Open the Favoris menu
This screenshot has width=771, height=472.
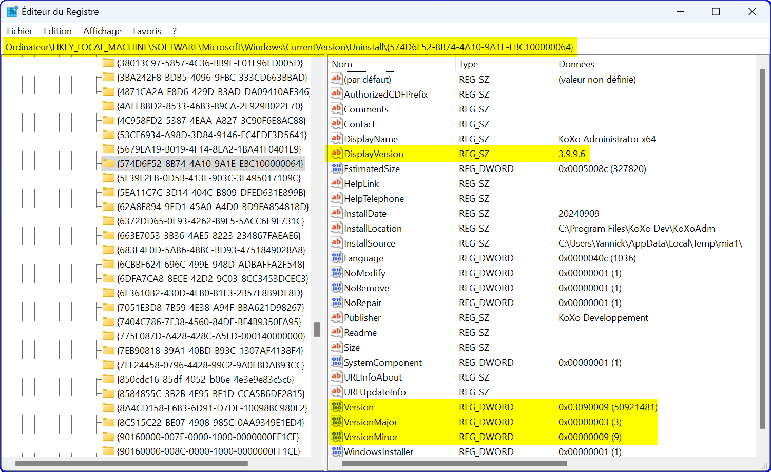pos(147,31)
